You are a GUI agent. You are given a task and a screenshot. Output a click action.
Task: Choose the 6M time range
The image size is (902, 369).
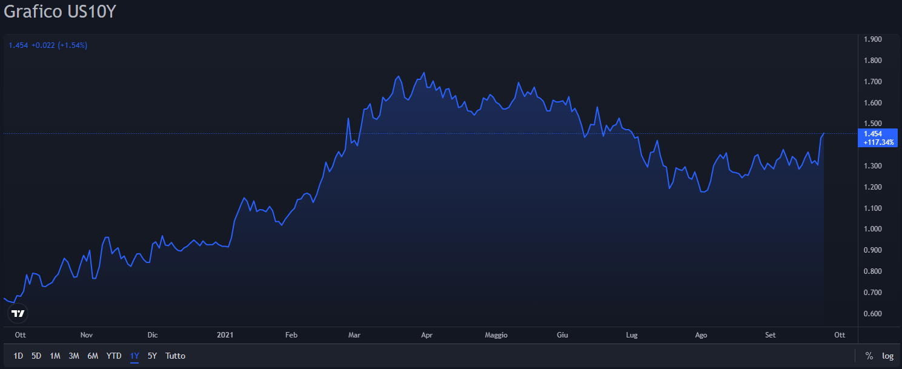pos(93,356)
